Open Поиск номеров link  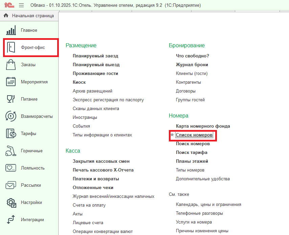193,143
